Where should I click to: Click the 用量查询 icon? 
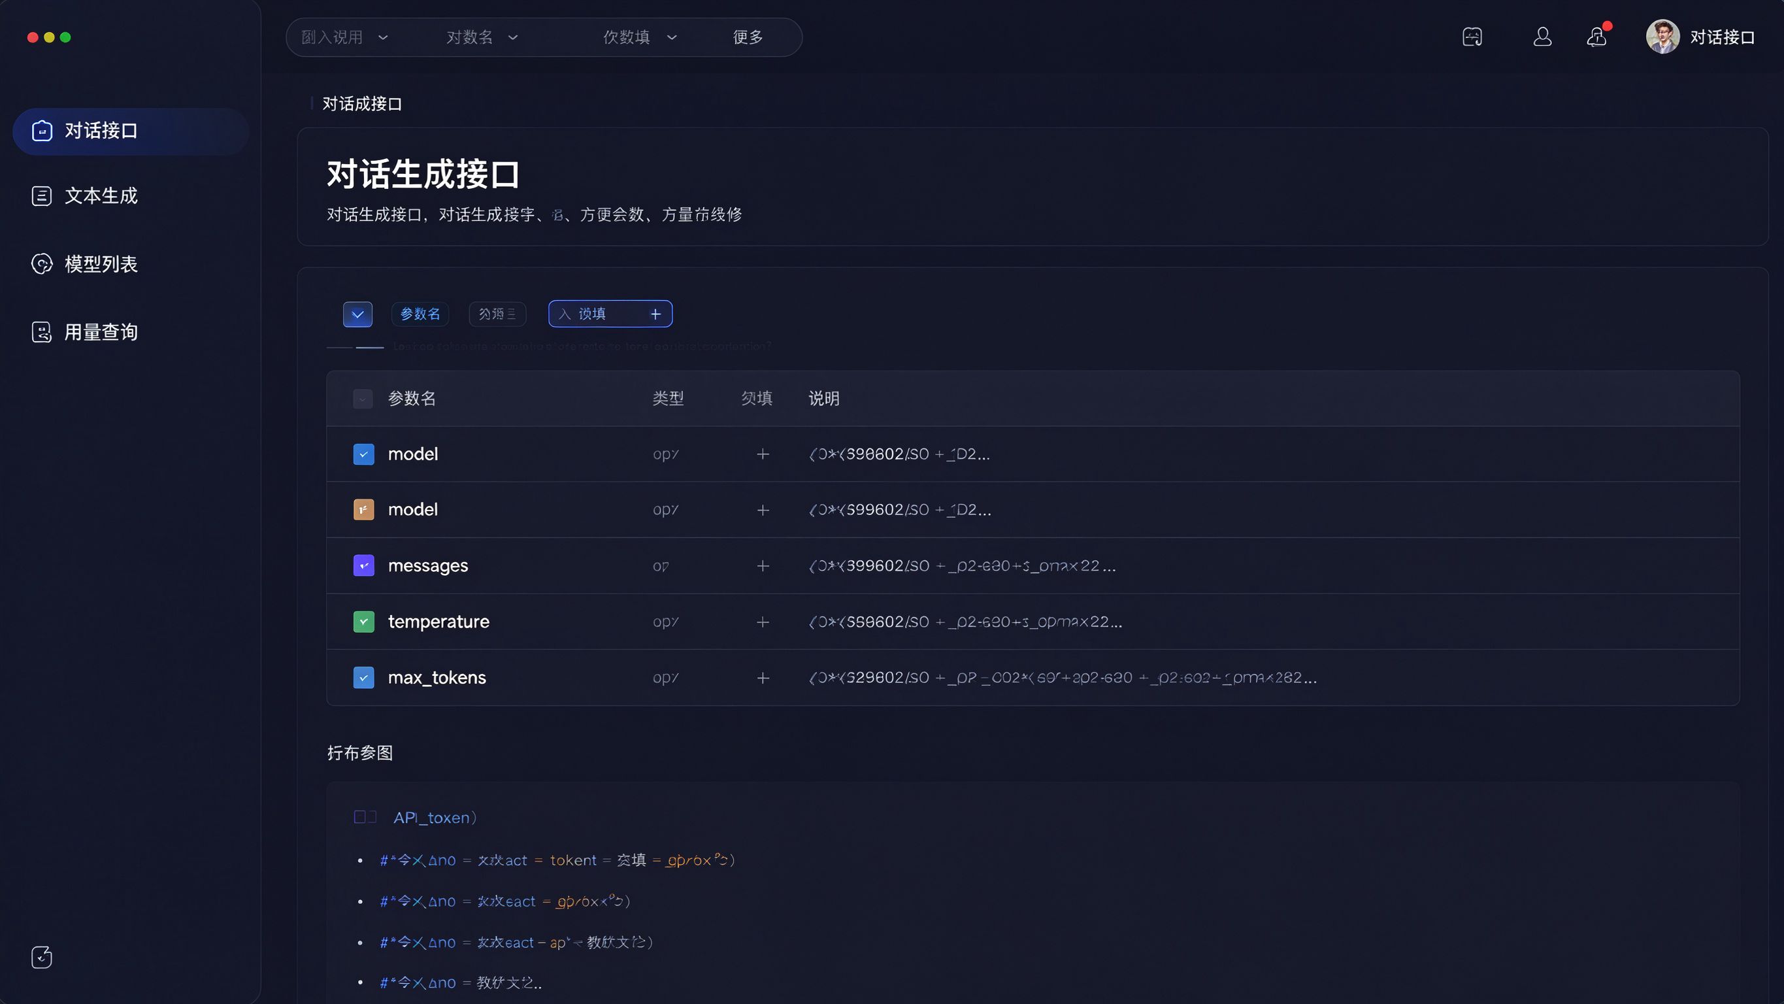click(42, 333)
